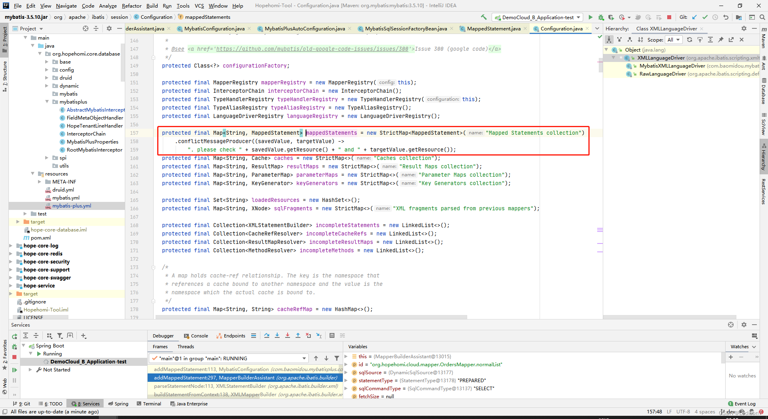Stop the running application with red square
The width and height of the screenshot is (768, 419).
coord(669,17)
